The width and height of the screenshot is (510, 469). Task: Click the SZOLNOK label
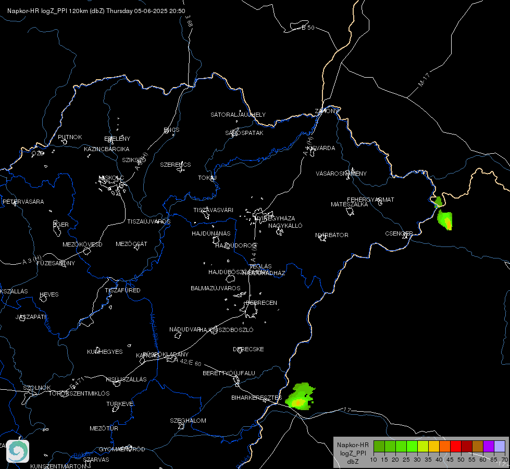[x=37, y=388]
